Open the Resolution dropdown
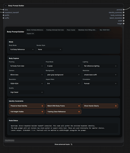This screenshot has width=130, height=153. (27, 84)
